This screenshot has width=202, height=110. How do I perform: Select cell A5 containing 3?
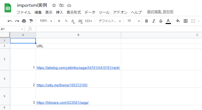23,96
